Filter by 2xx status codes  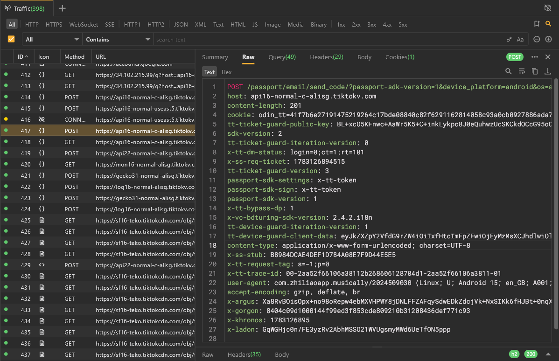point(356,25)
